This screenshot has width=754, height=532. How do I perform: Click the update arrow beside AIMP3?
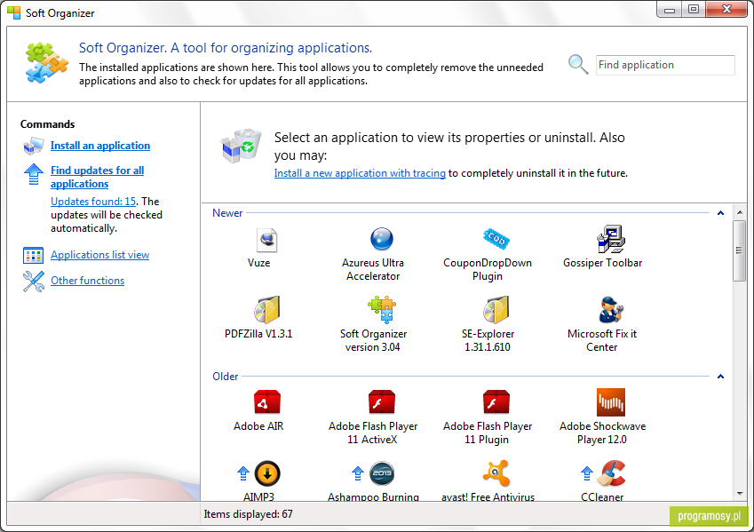point(242,473)
